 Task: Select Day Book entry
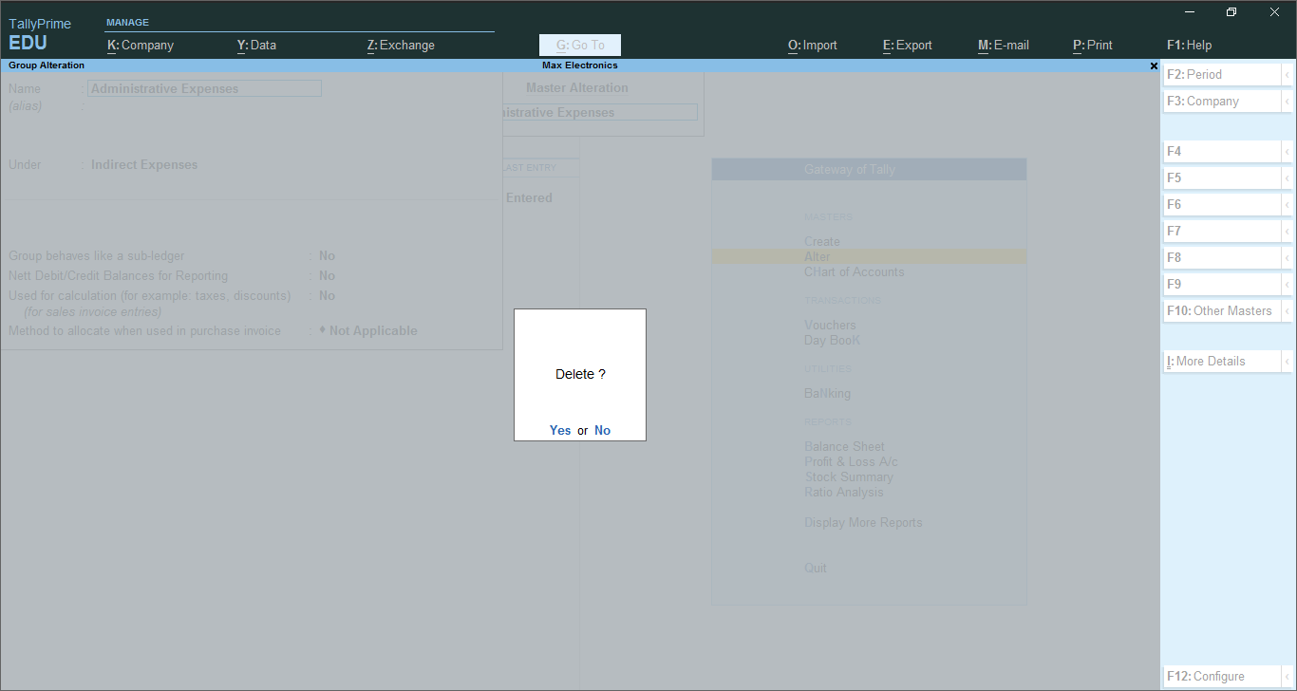click(x=833, y=340)
